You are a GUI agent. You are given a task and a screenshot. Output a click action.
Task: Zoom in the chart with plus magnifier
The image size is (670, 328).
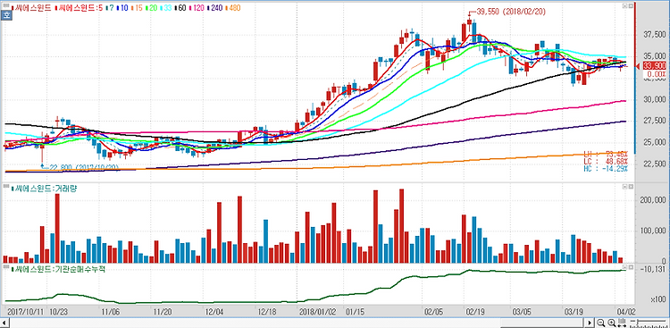point(611,323)
